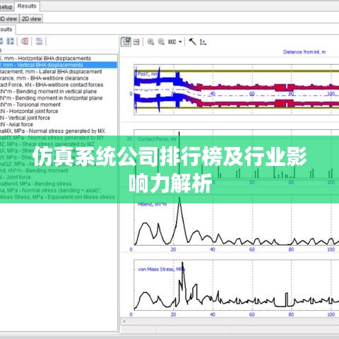Select the highlighted Vertical BHA displacements row

click(x=59, y=65)
